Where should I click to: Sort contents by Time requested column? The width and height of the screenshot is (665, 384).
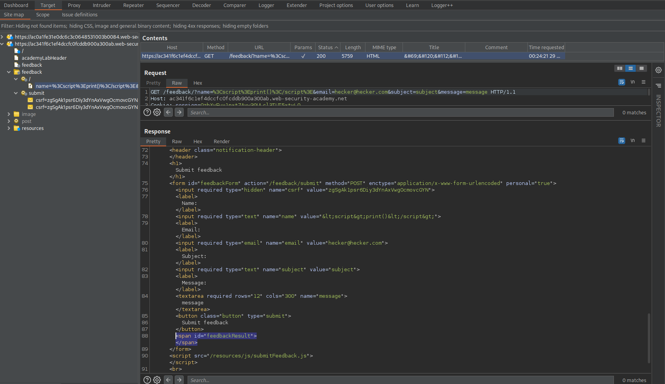546,48
